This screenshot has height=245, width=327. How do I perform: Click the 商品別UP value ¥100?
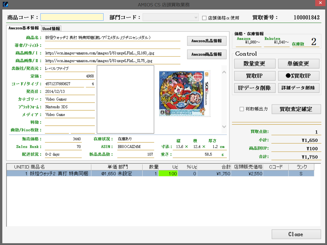click(312, 149)
